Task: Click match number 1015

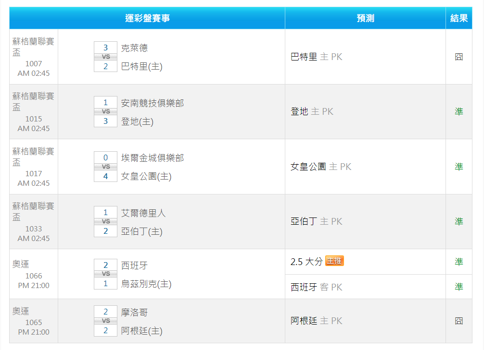Action: point(34,119)
